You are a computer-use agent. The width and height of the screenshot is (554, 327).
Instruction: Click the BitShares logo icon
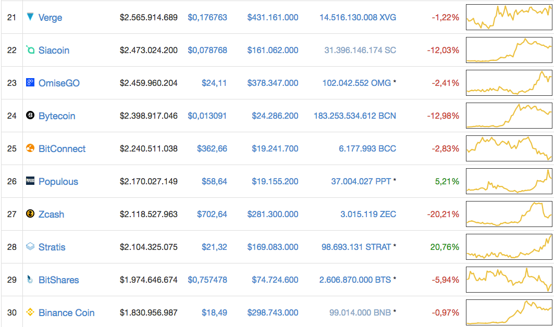30,279
